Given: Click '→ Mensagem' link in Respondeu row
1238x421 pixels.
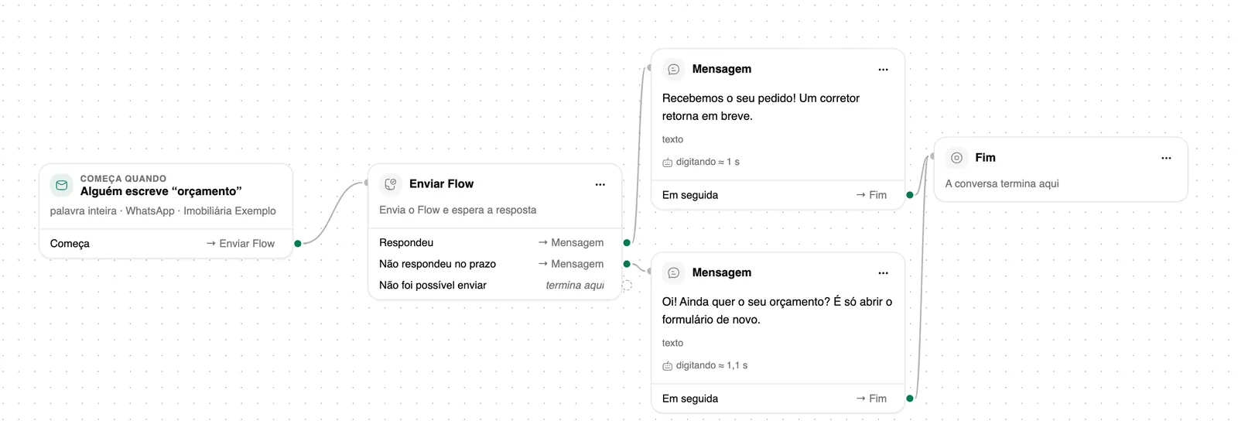Looking at the screenshot, I should tap(571, 243).
